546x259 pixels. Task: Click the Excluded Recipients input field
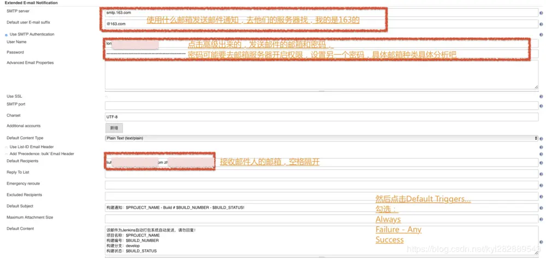coord(322,196)
